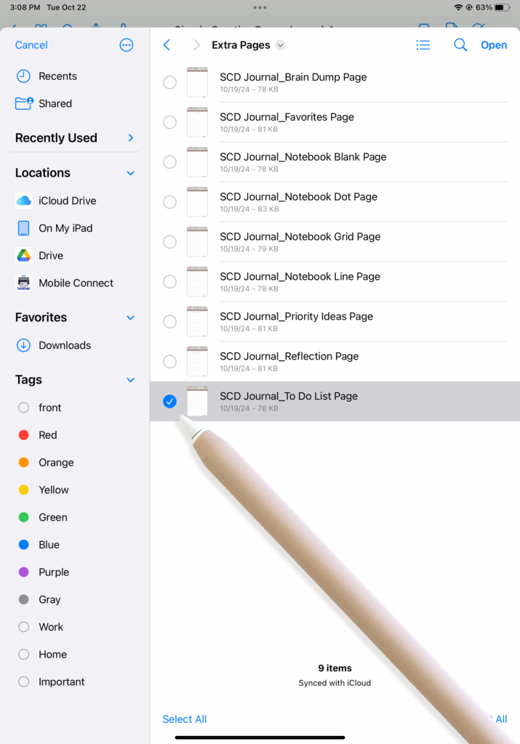
Task: Open the ellipsis more options button
Action: 127,45
